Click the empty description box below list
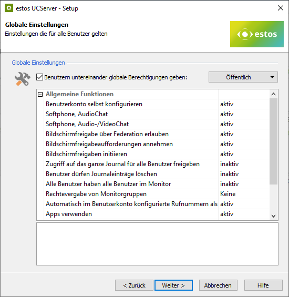 (x=157, y=244)
